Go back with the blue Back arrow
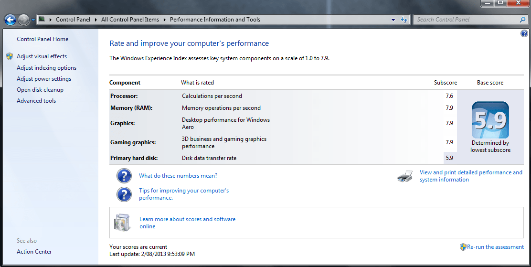 [x=11, y=20]
